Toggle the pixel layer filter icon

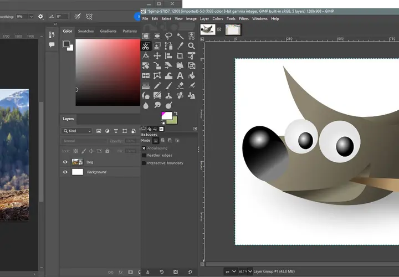click(99, 131)
